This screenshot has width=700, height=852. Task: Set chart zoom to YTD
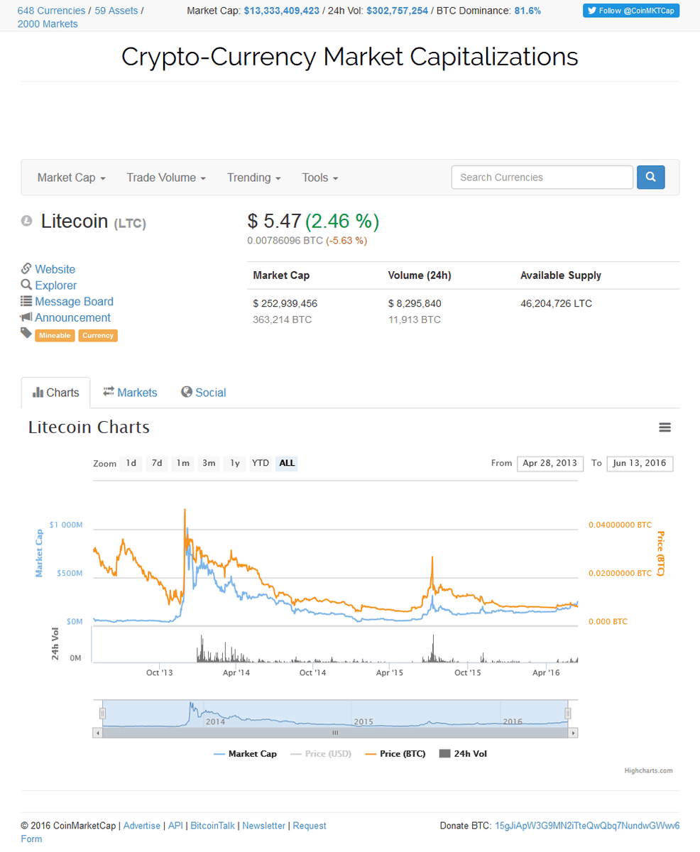pos(261,464)
